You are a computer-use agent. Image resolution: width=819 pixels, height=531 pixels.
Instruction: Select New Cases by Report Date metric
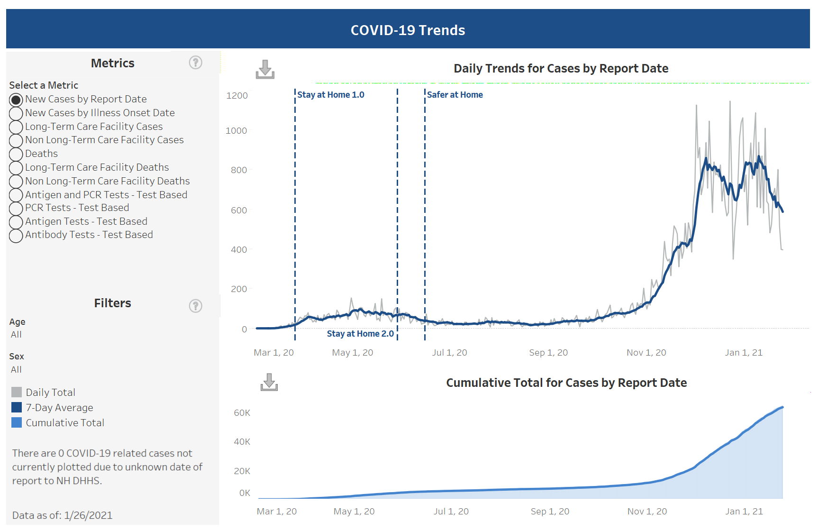[16, 100]
